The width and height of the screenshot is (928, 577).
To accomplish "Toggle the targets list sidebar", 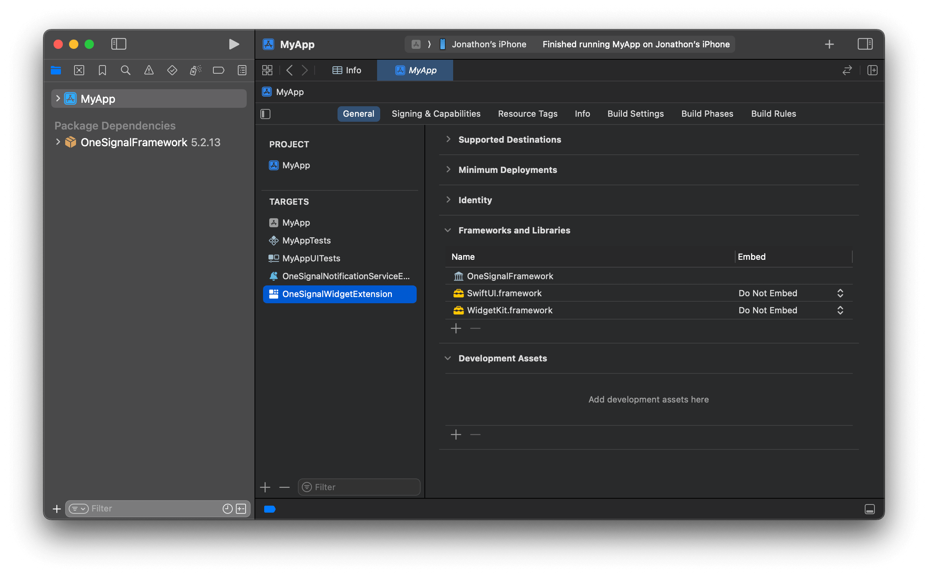I will point(265,114).
